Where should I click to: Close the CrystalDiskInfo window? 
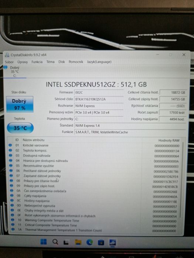point(184,55)
